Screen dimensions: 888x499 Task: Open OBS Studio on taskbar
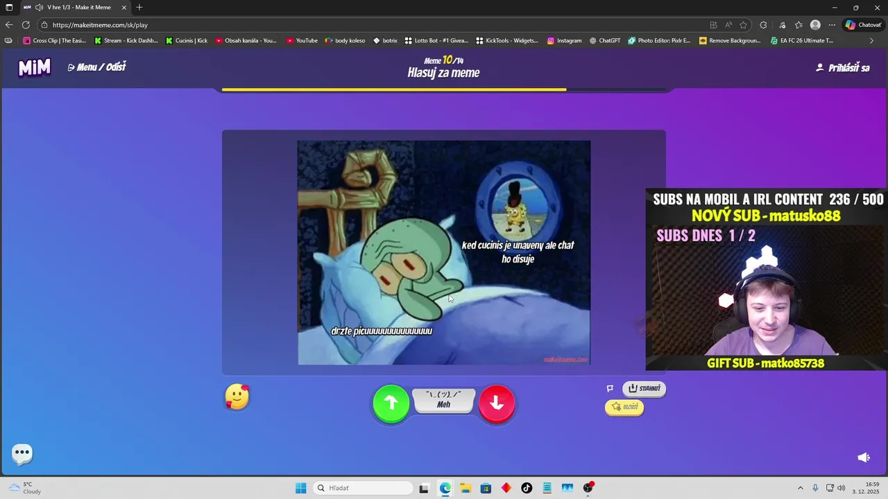pos(588,488)
